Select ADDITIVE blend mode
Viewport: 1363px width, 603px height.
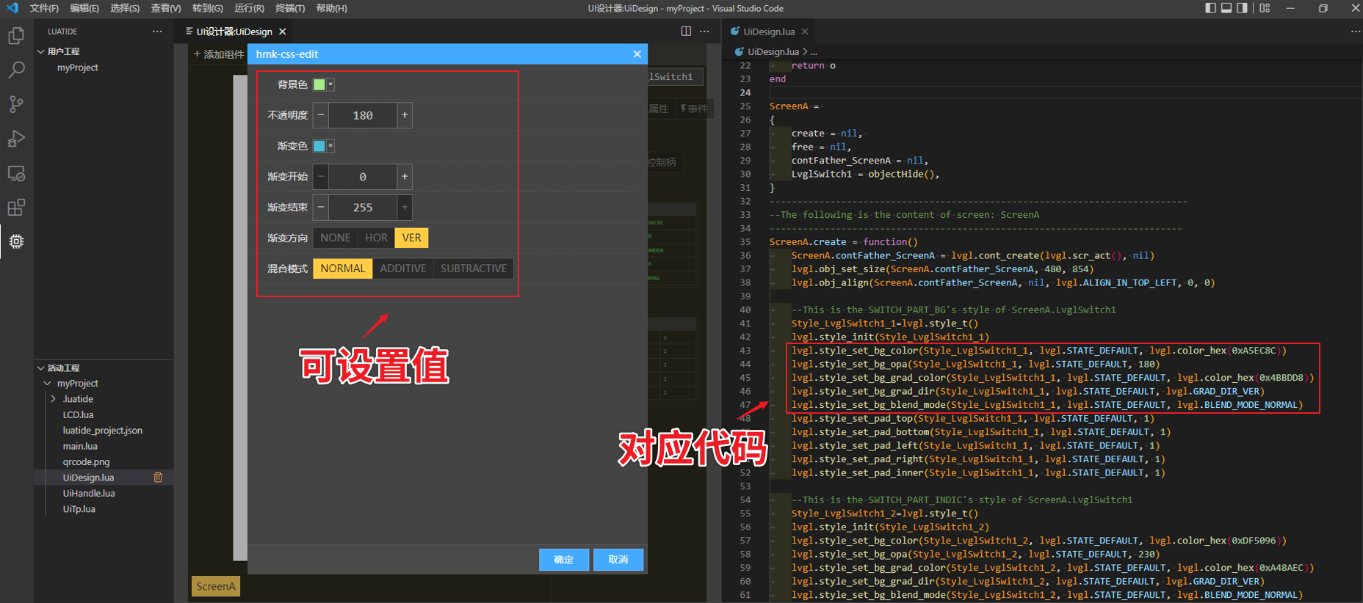[402, 268]
